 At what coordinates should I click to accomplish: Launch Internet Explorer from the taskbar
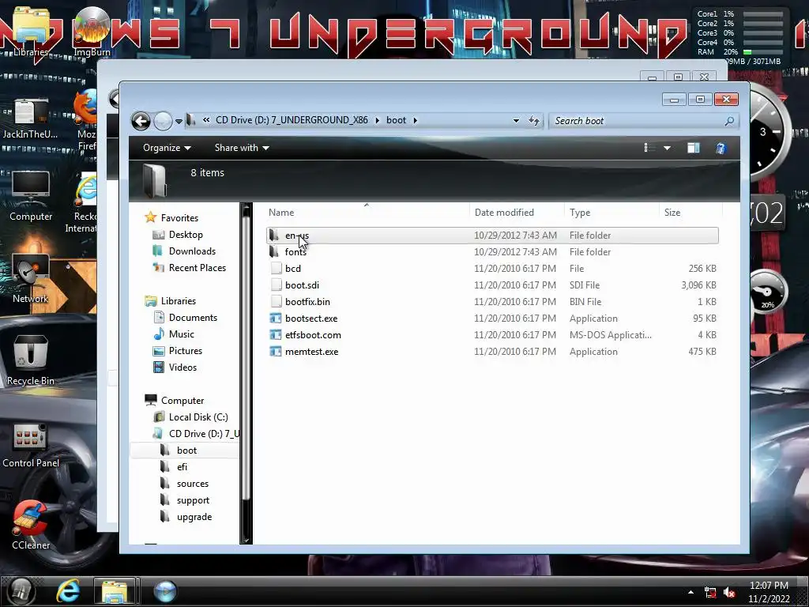pos(68,591)
